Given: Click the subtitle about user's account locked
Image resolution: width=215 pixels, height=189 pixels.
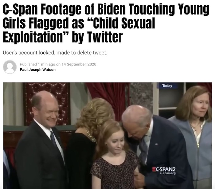Looking at the screenshot, I should (55, 53).
